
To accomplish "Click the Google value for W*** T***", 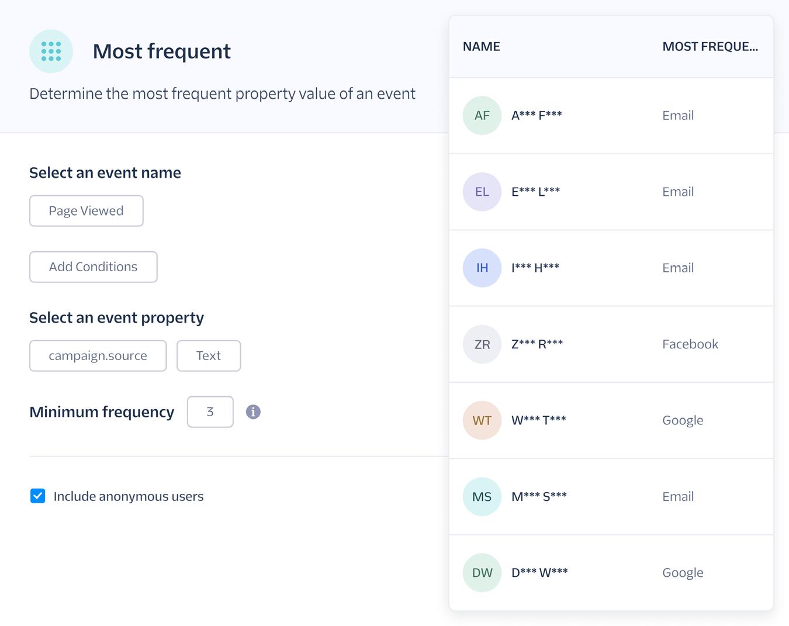I will coord(683,420).
